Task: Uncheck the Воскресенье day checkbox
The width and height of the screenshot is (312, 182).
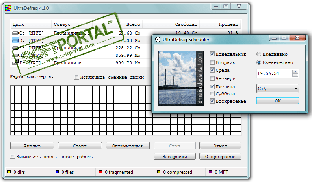Action: pos(212,101)
